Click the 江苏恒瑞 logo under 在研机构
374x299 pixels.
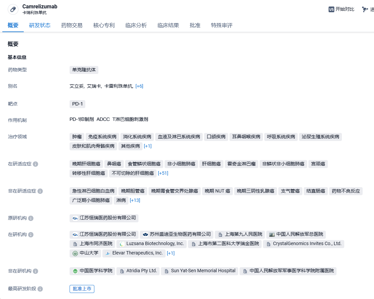[75, 234]
